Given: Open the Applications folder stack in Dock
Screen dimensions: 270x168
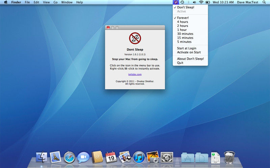Looking at the screenshot, I should [x=188, y=157].
